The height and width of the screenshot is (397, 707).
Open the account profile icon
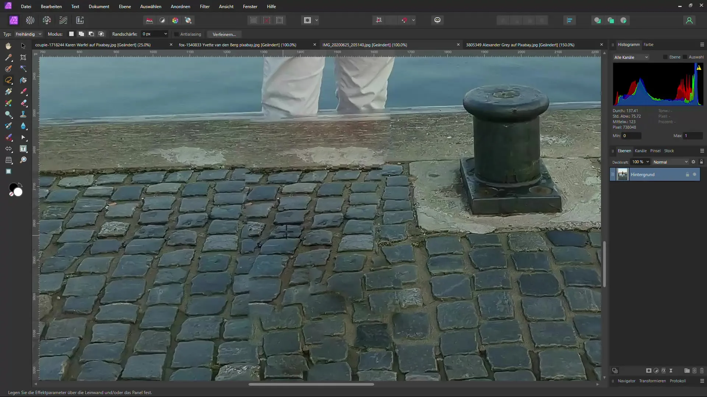pos(689,20)
